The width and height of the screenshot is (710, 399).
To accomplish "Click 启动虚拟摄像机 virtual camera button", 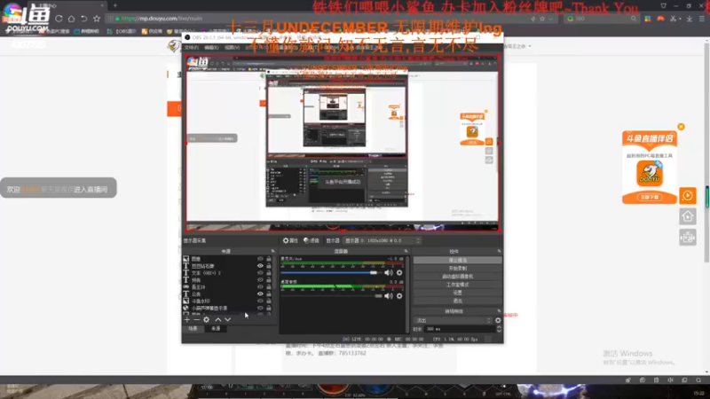I will [457, 277].
